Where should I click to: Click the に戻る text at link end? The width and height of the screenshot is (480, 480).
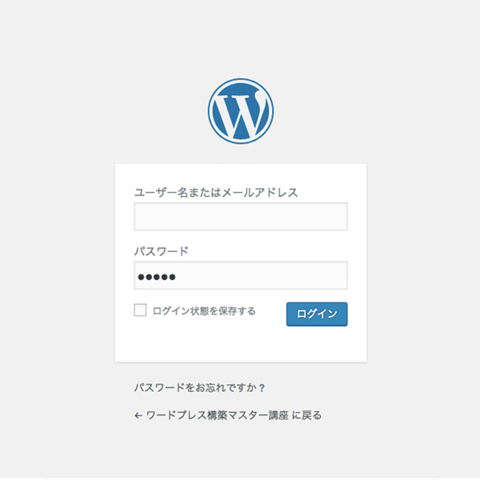click(x=307, y=415)
